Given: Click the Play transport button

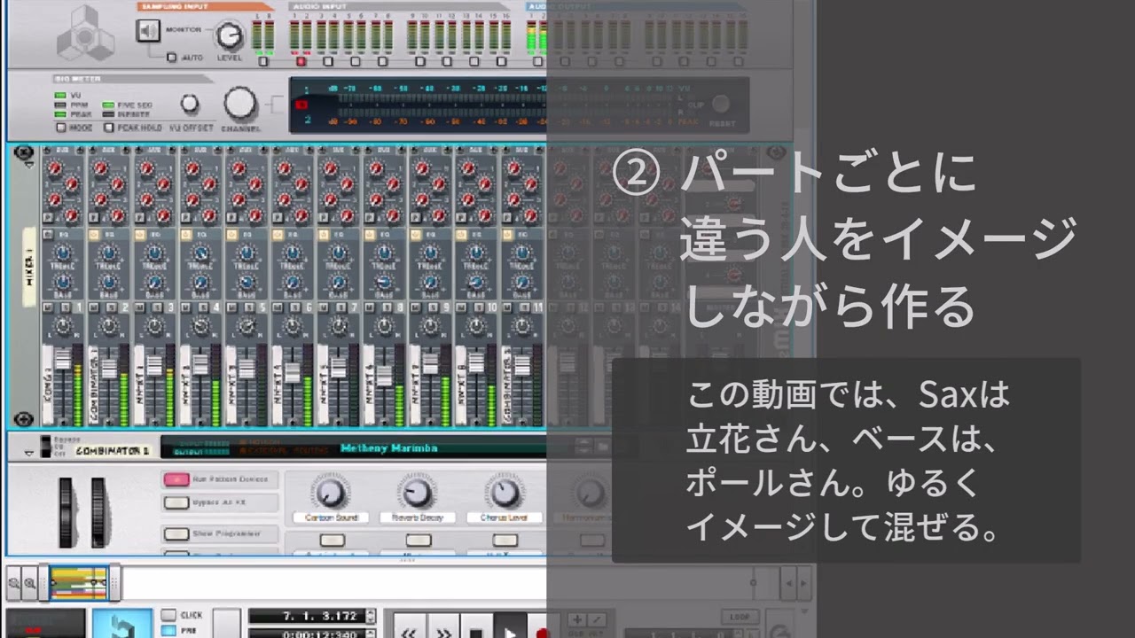Looking at the screenshot, I should coord(509,627).
